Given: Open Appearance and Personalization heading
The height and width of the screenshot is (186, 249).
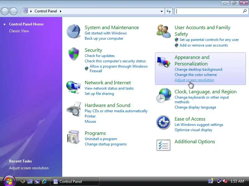Looking at the screenshot, I should point(192,60).
